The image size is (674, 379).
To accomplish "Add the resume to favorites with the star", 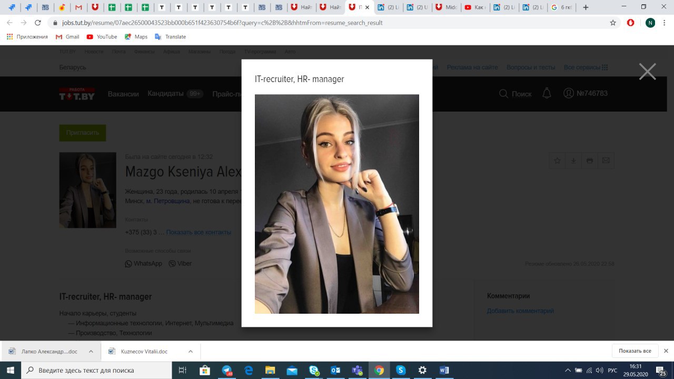I will (x=557, y=161).
